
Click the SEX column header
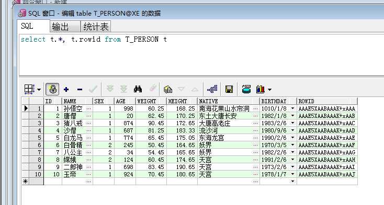(104, 101)
